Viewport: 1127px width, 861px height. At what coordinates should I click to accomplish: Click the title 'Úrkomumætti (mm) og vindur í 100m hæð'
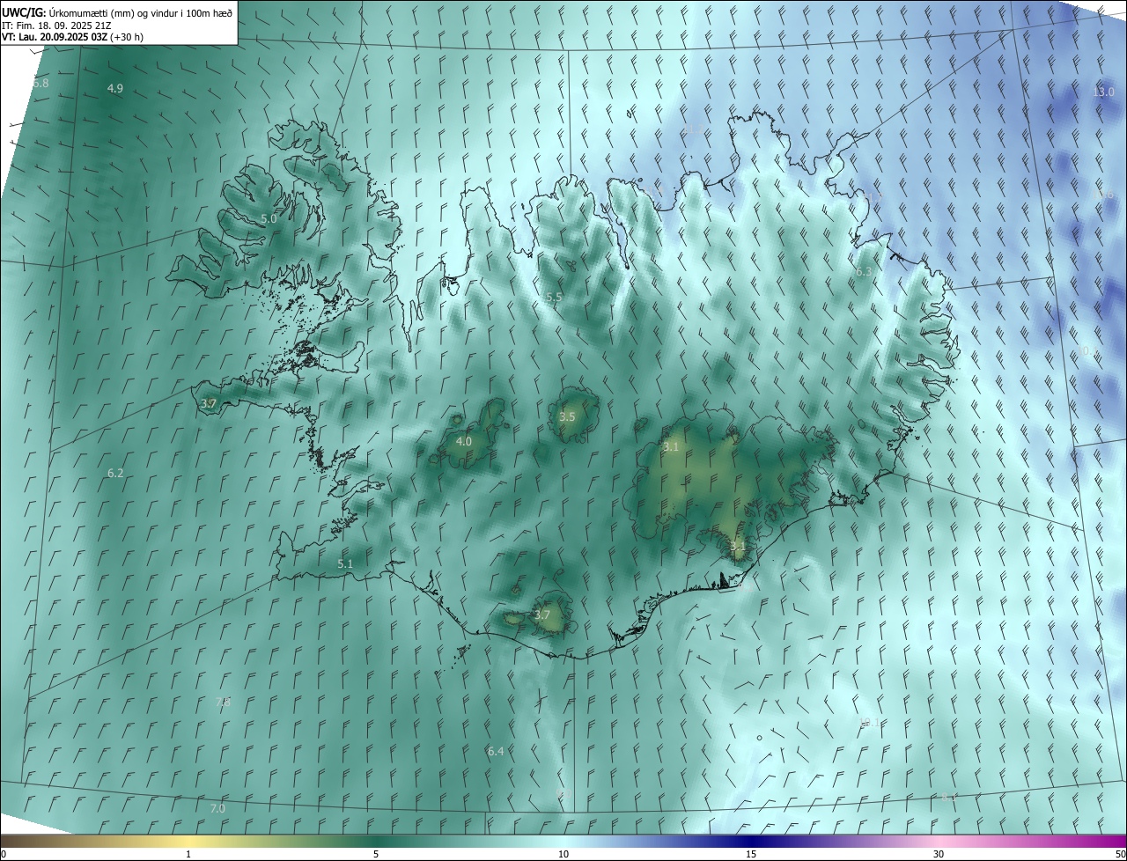coord(141,12)
